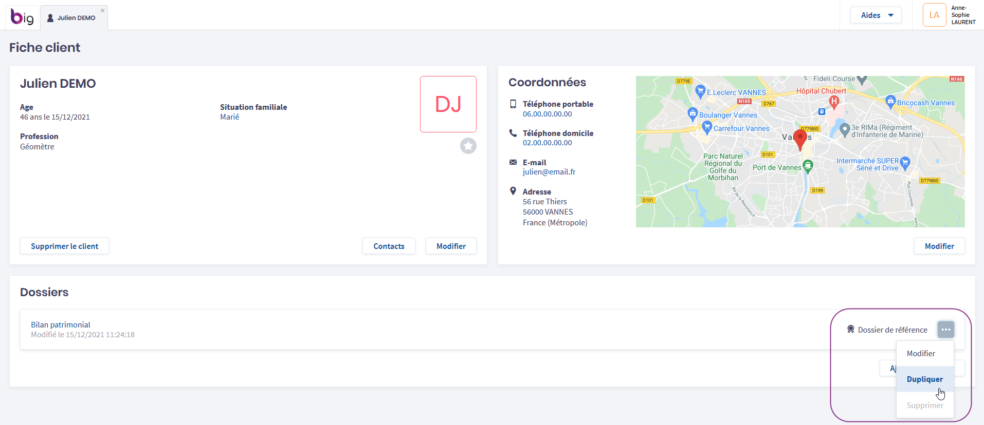Image resolution: width=984 pixels, height=425 pixels.
Task: Select the Port de Vannes map marker
Action: point(808,166)
